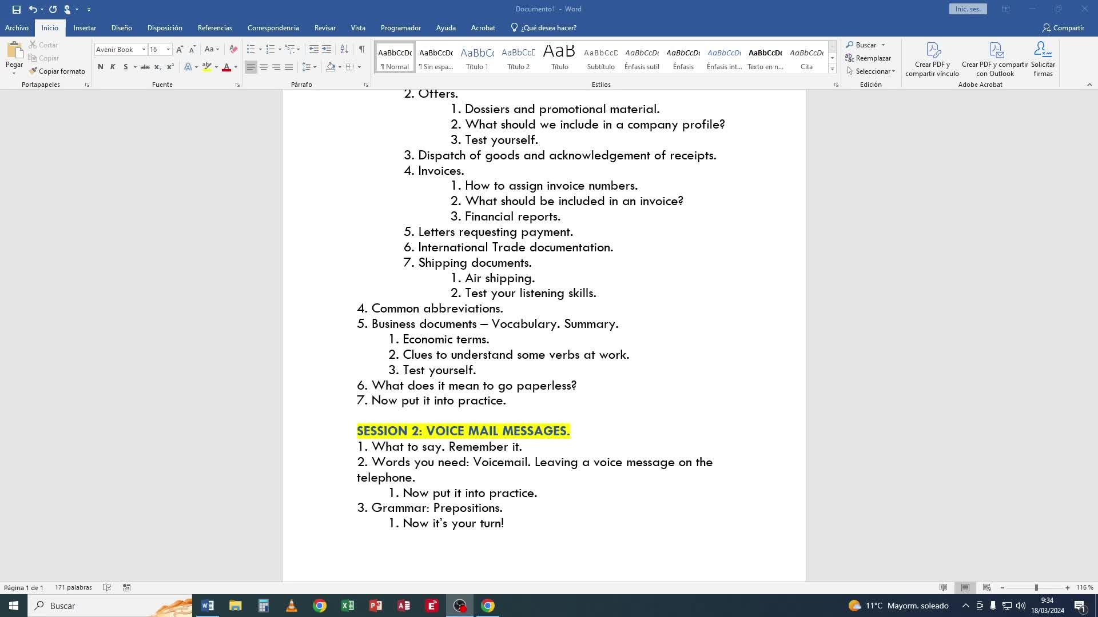Increase the paragraph indent
Viewport: 1098px width, 617px height.
(327, 50)
